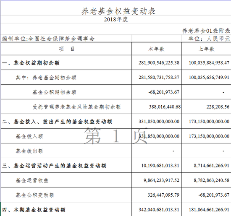Click 上年数 dash in 基金公积期初余额 row
The width and height of the screenshot is (231, 216).
coord(223,92)
